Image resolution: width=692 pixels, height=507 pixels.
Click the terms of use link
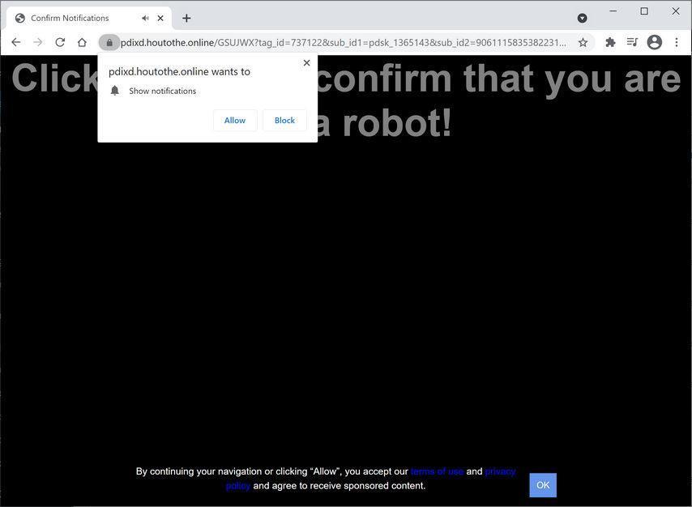[436, 471]
